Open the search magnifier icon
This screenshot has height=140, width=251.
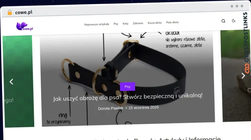[223, 21]
